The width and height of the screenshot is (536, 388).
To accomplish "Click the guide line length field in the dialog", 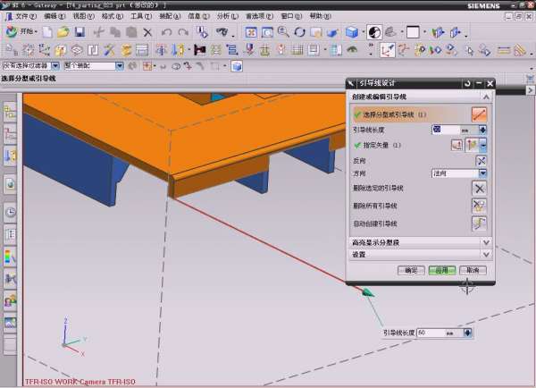I will [x=453, y=130].
